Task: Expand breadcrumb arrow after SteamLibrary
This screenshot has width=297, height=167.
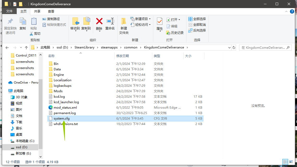Action: (98, 47)
